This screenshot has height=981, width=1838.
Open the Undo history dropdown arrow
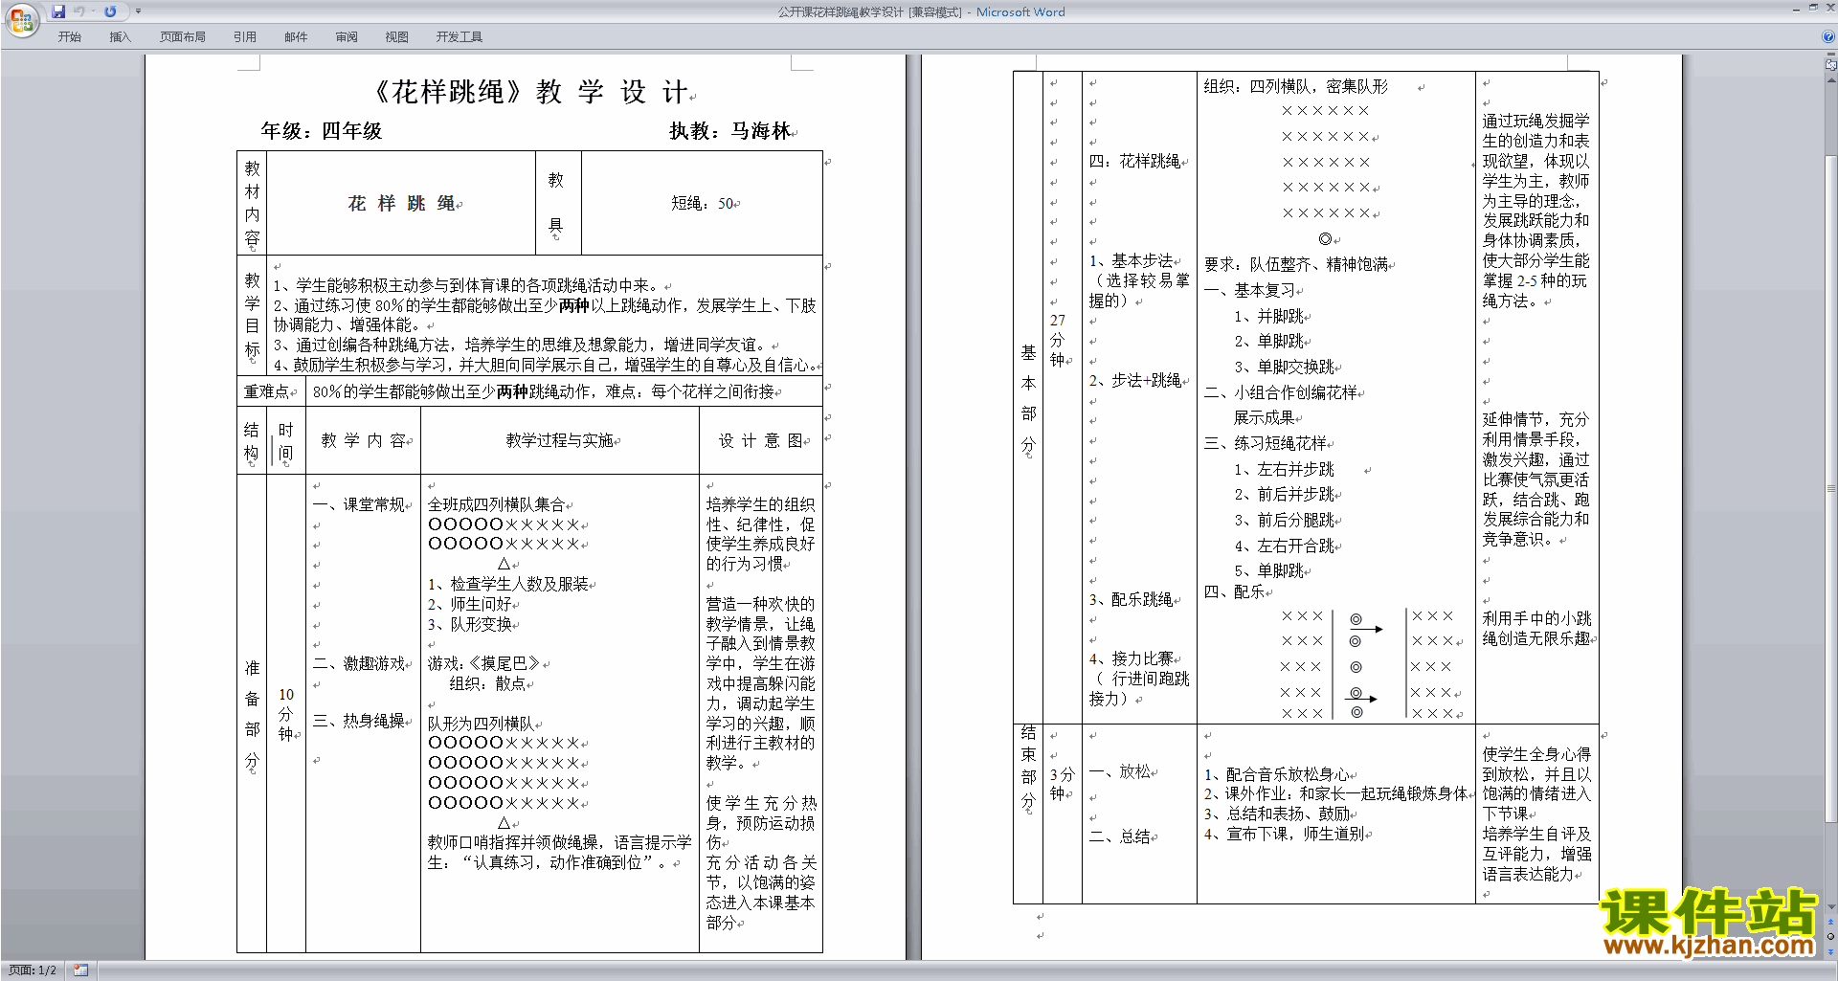[93, 11]
